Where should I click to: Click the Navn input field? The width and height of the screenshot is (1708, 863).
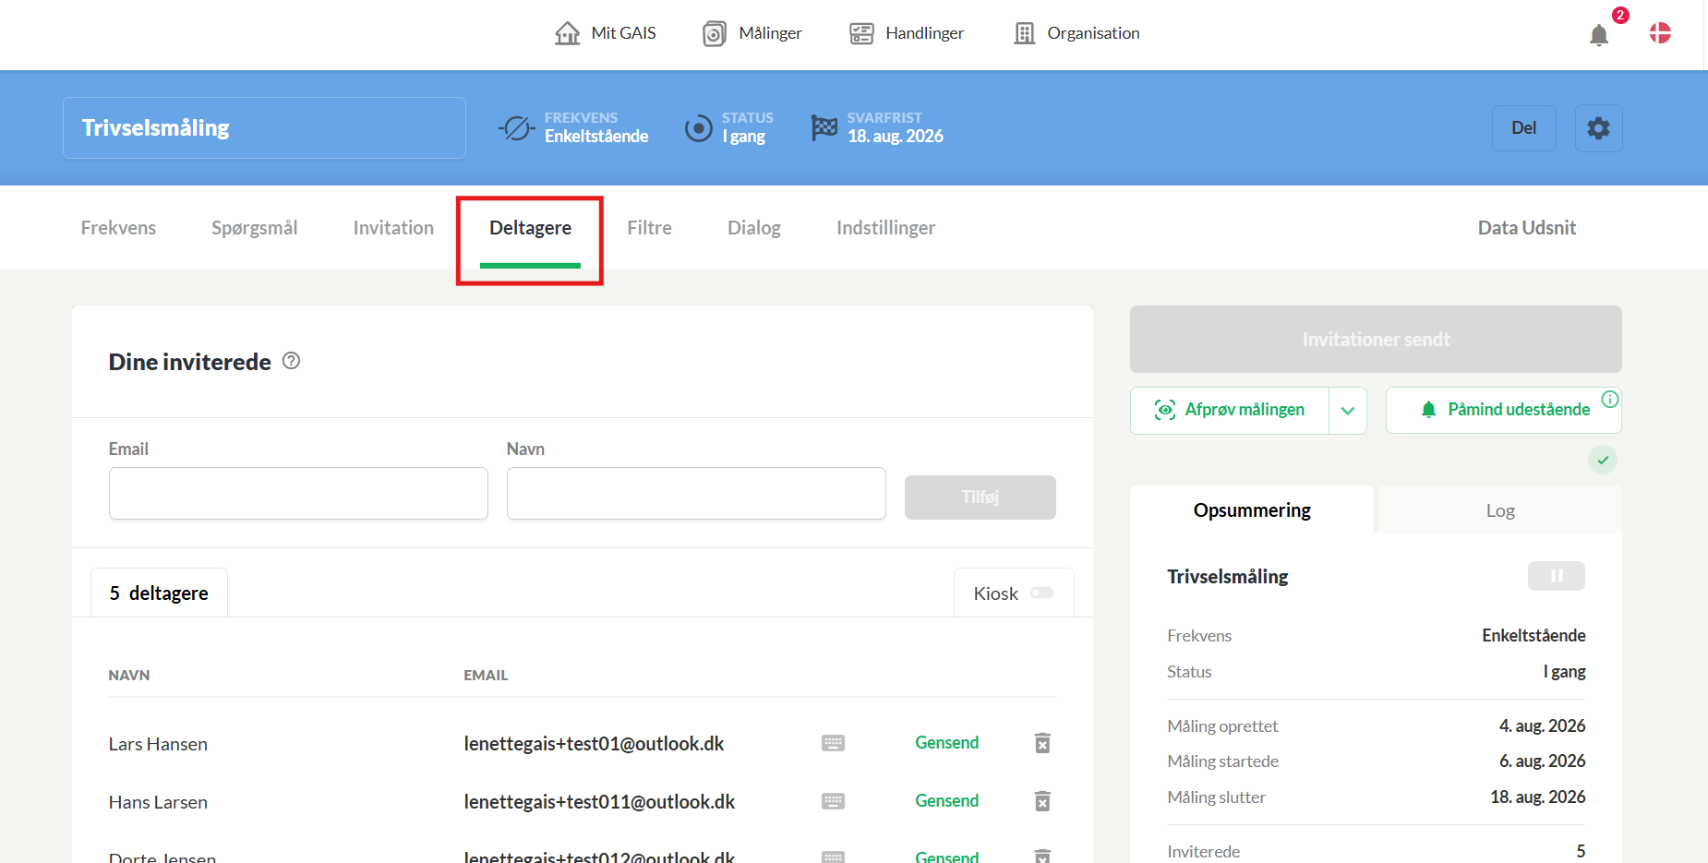point(696,494)
